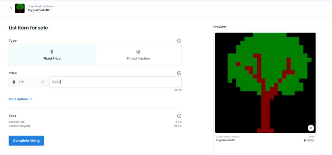This screenshot has height=155, width=332.
Task: Show info about Fees
Action: (179, 116)
